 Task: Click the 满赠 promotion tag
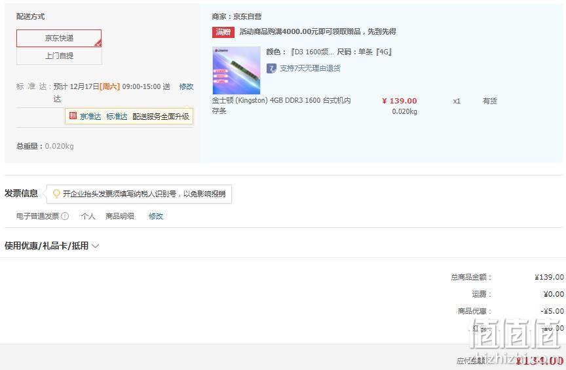click(x=223, y=32)
